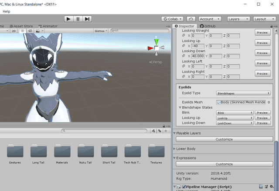Collapse the Blendshape States foldout

coord(180,107)
